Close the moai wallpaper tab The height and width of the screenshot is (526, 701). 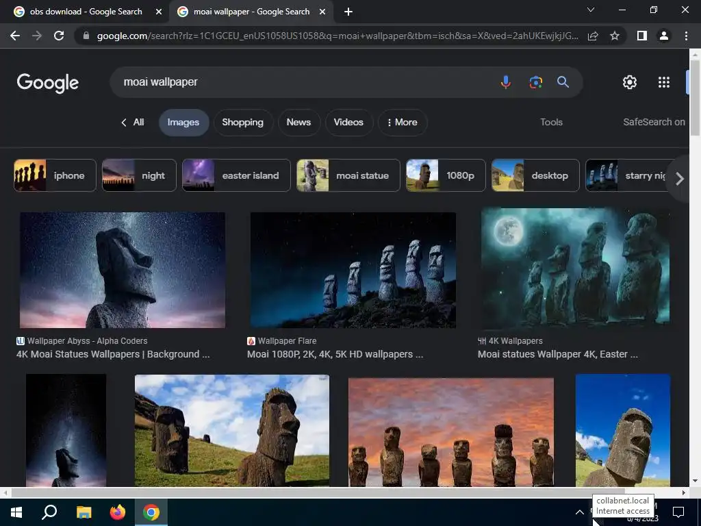click(322, 12)
